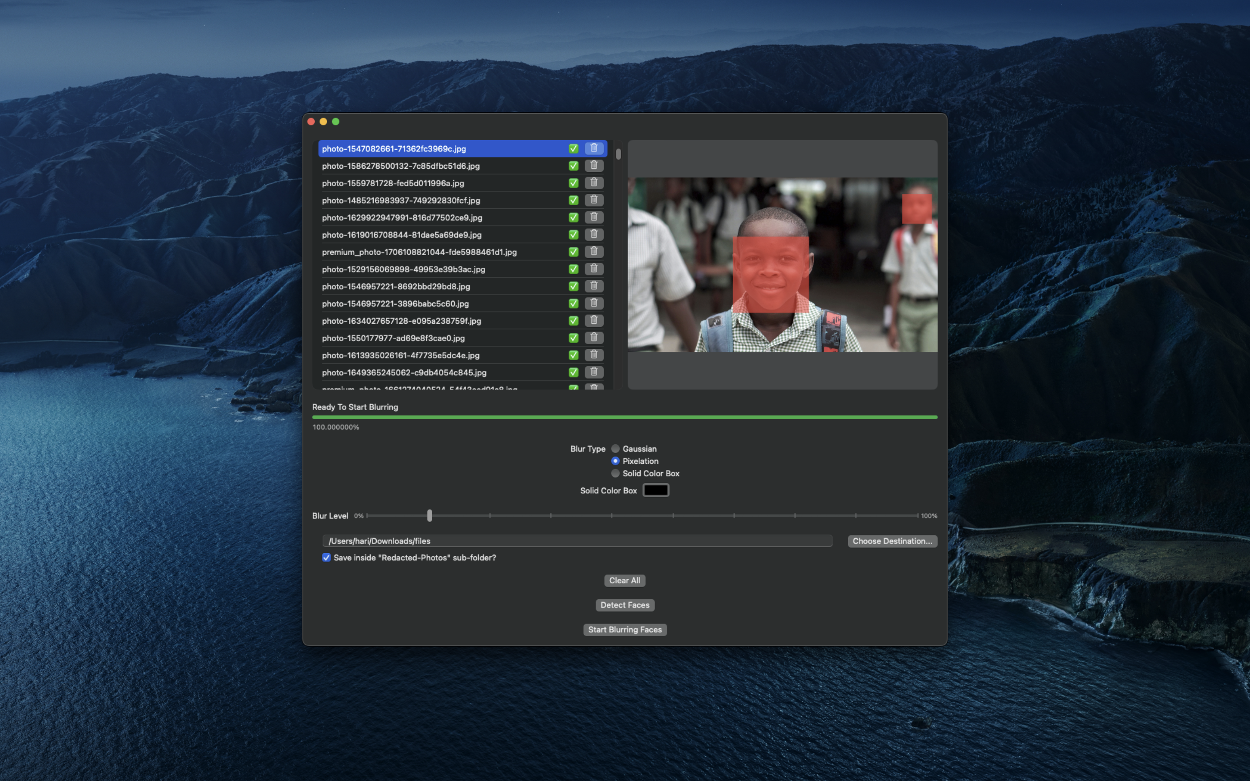Select Solid Color Box blur type
Image resolution: width=1250 pixels, height=781 pixels.
coord(615,473)
